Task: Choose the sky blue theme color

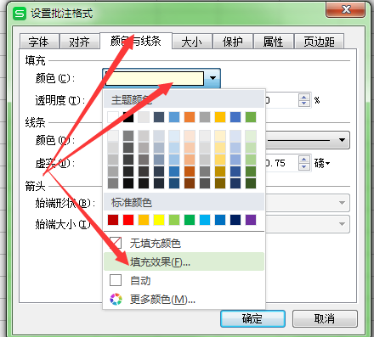Action: 174,117
